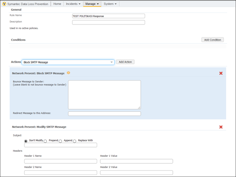Viewport: 236px width, 177px height.
Task: Click the Symantec logo icon
Action: [4, 4]
